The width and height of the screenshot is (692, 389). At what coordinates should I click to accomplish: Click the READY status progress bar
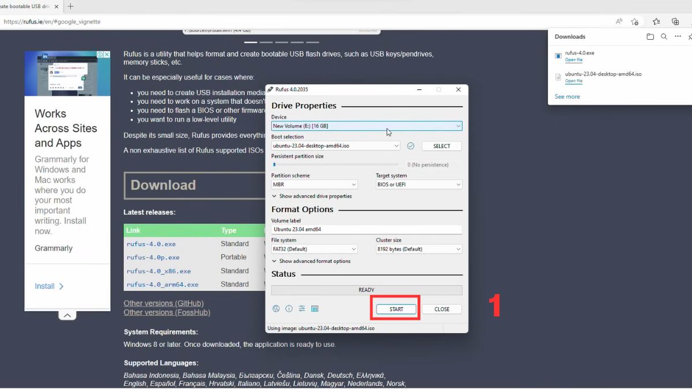click(x=367, y=290)
